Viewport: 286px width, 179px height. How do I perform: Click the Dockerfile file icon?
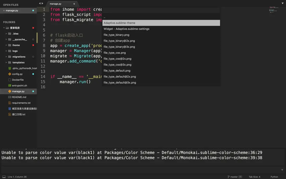[x=10, y=80]
